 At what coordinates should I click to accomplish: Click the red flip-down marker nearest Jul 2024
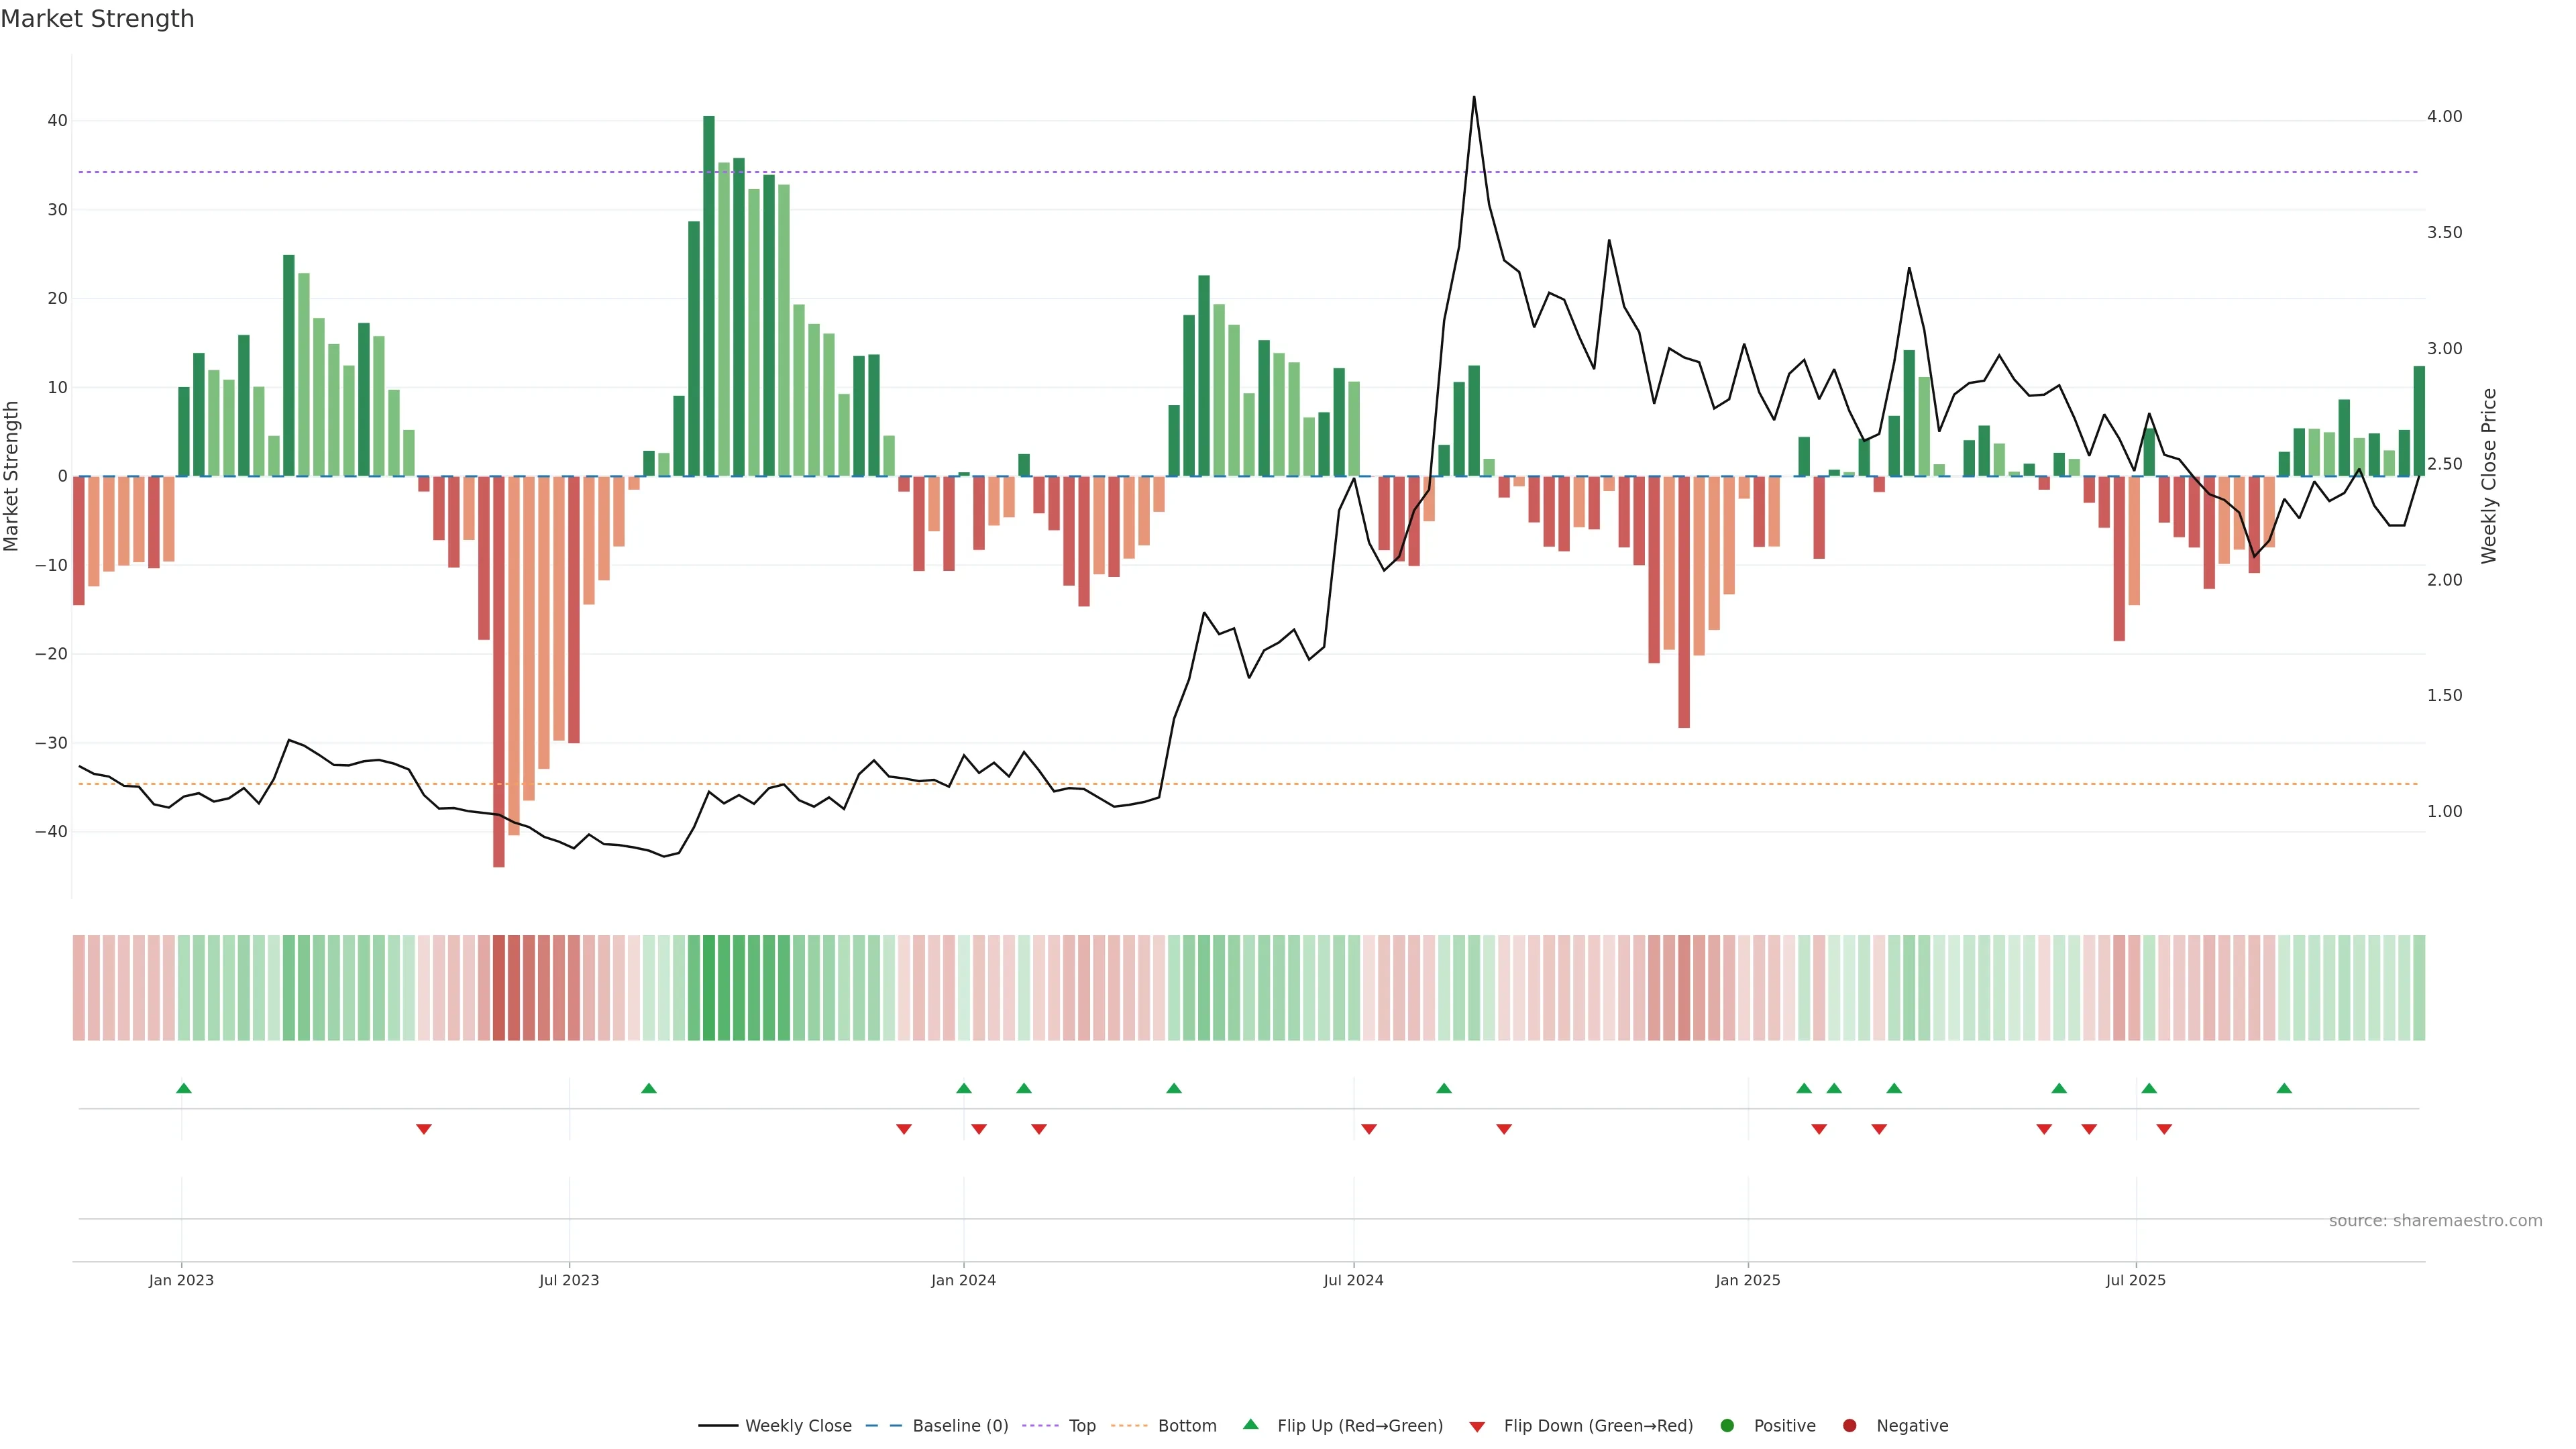click(1369, 1129)
